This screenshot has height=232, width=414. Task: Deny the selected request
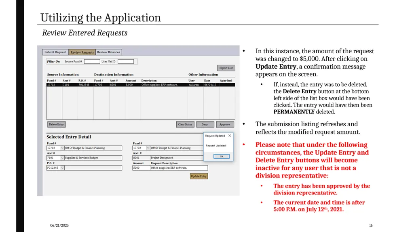click(205, 124)
